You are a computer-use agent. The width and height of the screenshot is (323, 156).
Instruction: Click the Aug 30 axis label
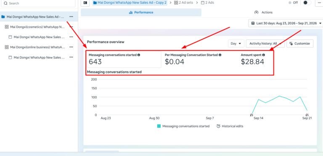click(154, 118)
